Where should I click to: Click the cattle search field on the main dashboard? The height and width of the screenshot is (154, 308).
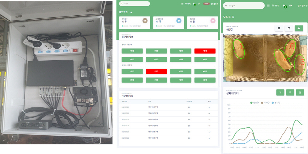click(x=135, y=4)
